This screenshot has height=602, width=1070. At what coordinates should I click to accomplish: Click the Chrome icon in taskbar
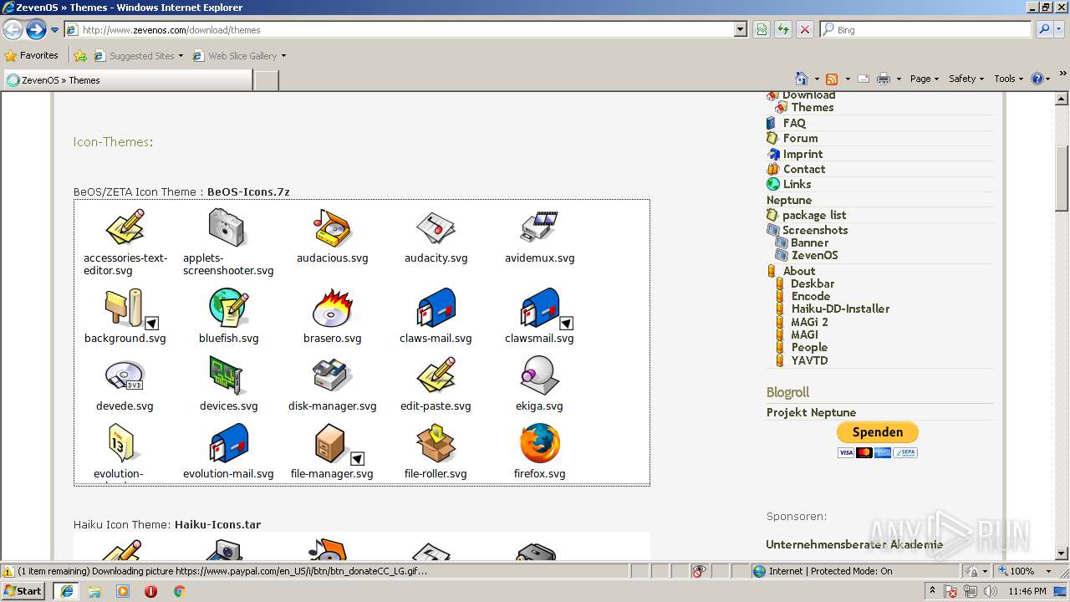[179, 591]
